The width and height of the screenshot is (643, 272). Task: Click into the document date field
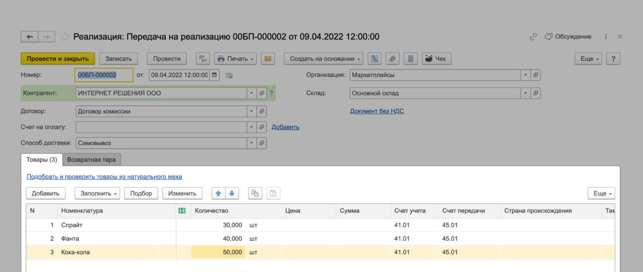tap(180, 75)
